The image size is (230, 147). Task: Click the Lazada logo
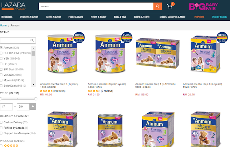click(x=14, y=6)
